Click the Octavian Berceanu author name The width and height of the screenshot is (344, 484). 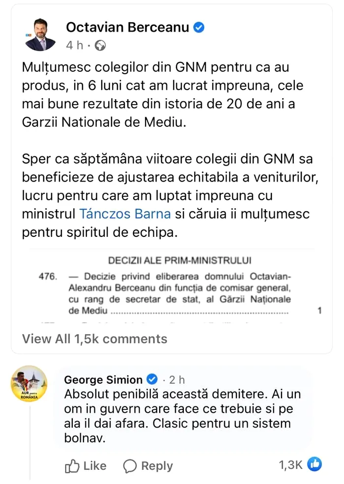tap(127, 28)
